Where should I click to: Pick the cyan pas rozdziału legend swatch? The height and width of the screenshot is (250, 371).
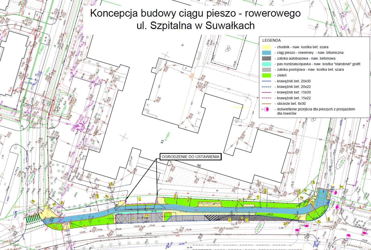[266, 64]
